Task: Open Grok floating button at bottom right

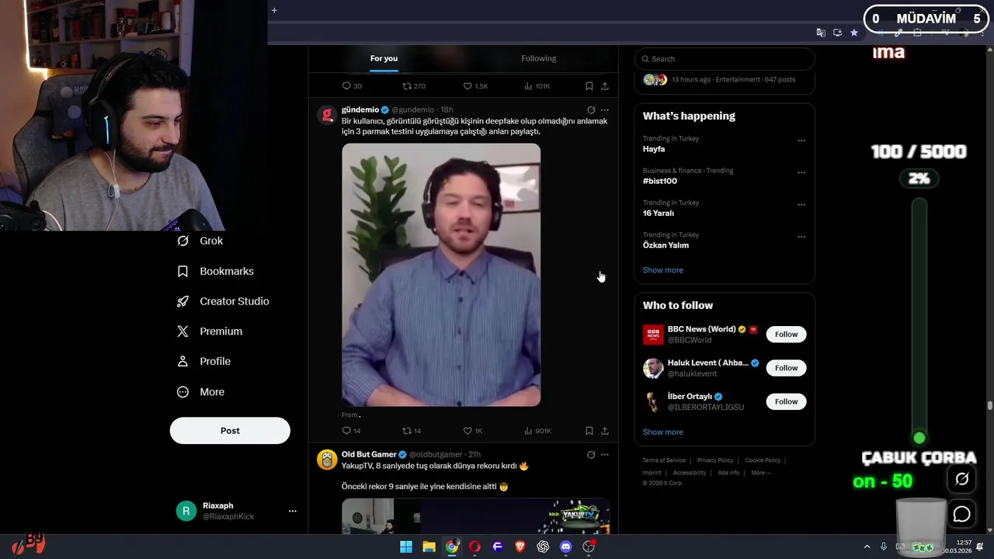Action: 961,479
